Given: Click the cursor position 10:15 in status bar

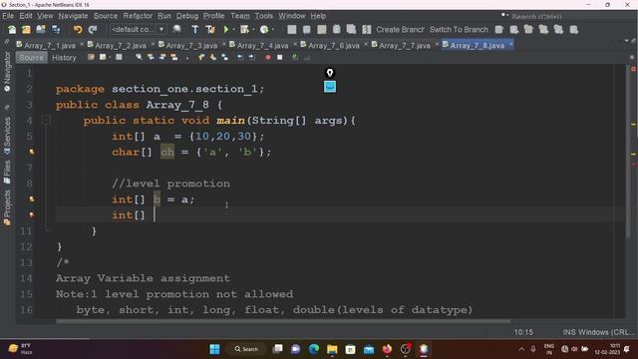Looking at the screenshot, I should point(523,332).
